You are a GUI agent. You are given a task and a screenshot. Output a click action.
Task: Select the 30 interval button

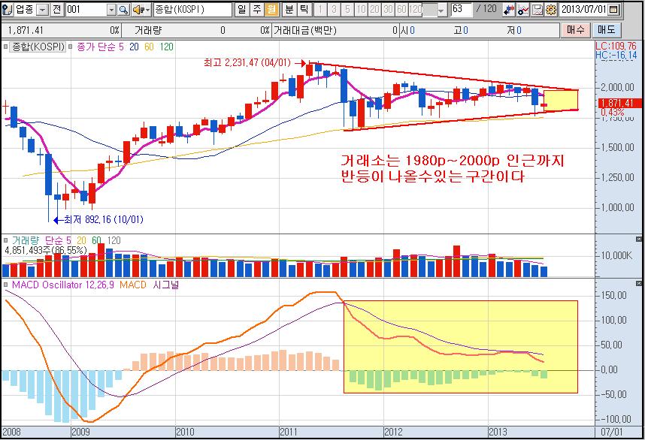389,10
